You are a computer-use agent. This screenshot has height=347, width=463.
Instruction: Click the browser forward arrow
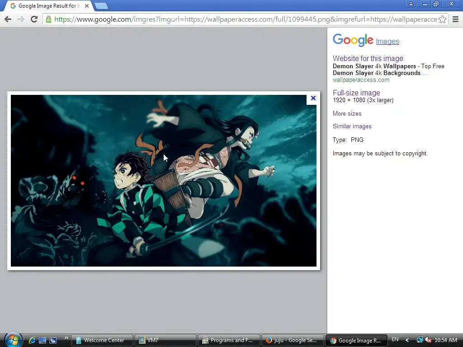tap(21, 19)
